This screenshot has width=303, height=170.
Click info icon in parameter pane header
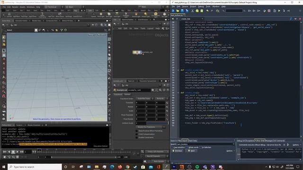click(x=164, y=90)
